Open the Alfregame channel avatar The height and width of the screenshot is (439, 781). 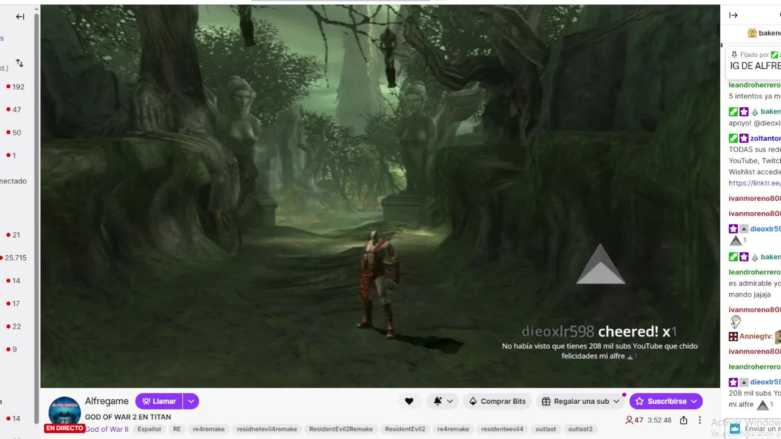pos(64,413)
